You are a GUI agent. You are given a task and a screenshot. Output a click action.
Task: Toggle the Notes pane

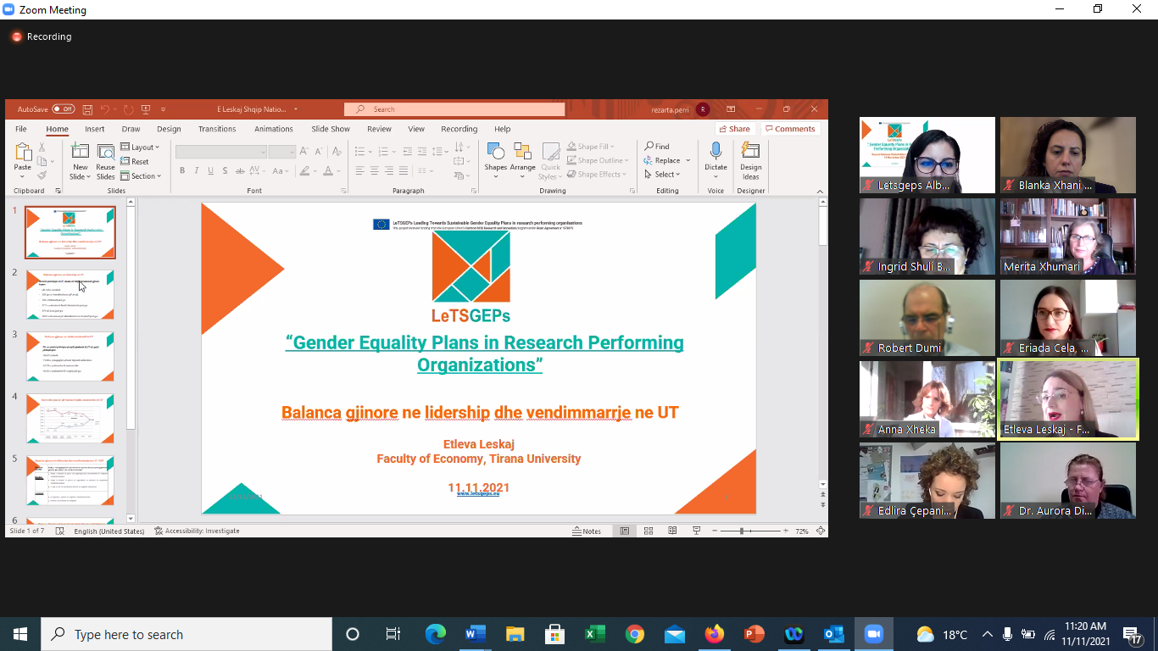pyautogui.click(x=587, y=531)
